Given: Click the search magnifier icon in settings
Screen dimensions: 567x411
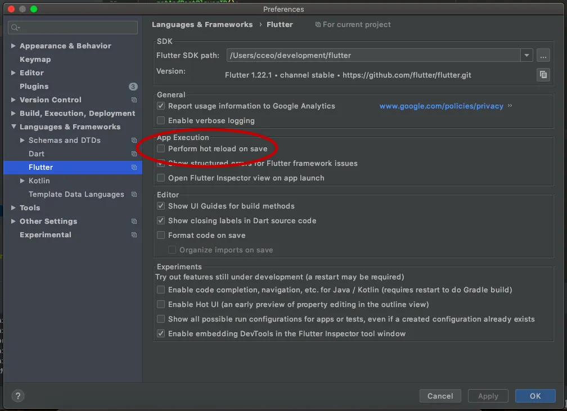Looking at the screenshot, I should point(15,28).
